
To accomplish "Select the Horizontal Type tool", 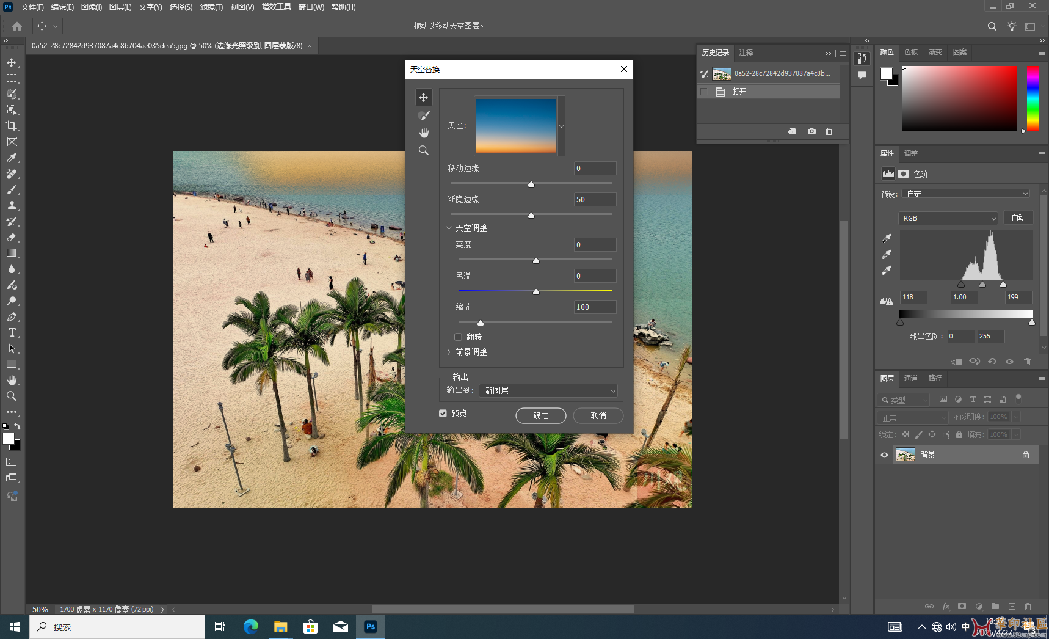I will point(12,332).
